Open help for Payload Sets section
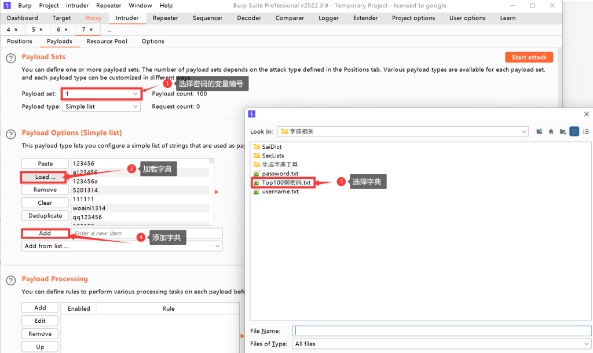The height and width of the screenshot is (353, 593). (11, 58)
